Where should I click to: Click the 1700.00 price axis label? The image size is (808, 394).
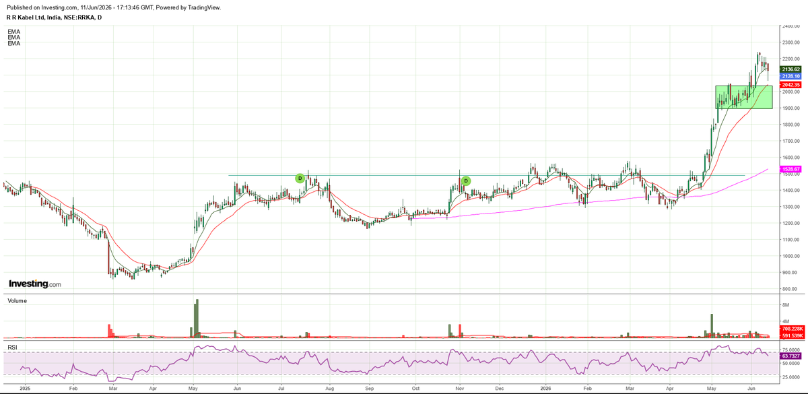pyautogui.click(x=792, y=141)
